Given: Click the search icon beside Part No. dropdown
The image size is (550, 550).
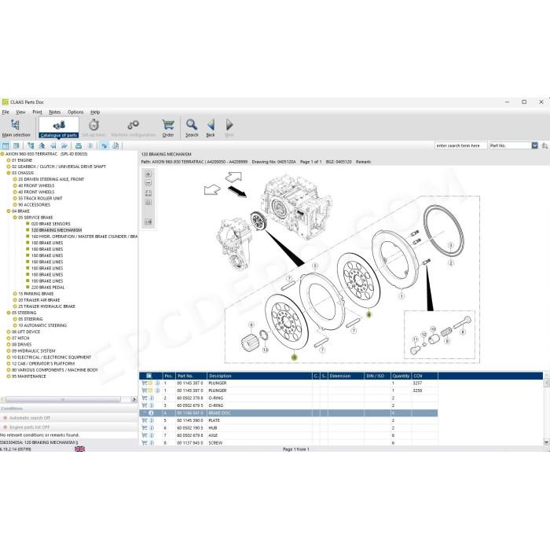Looking at the screenshot, I should [544, 145].
